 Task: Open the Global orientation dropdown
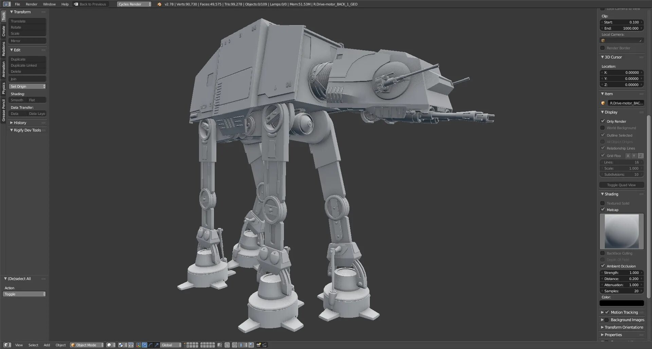[x=171, y=345]
